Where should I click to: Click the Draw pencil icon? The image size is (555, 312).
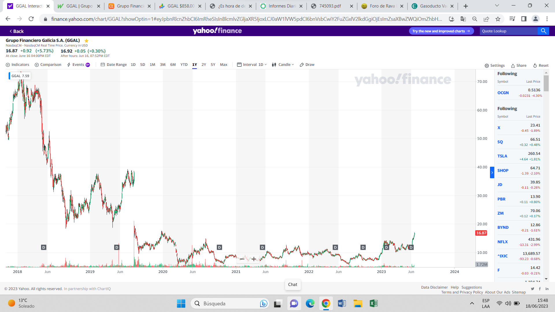[x=302, y=65]
